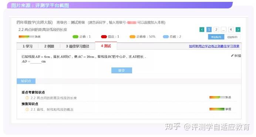The image size is (256, 137).
Task: Click the blue 总数 indicator
Action: click(166, 37)
